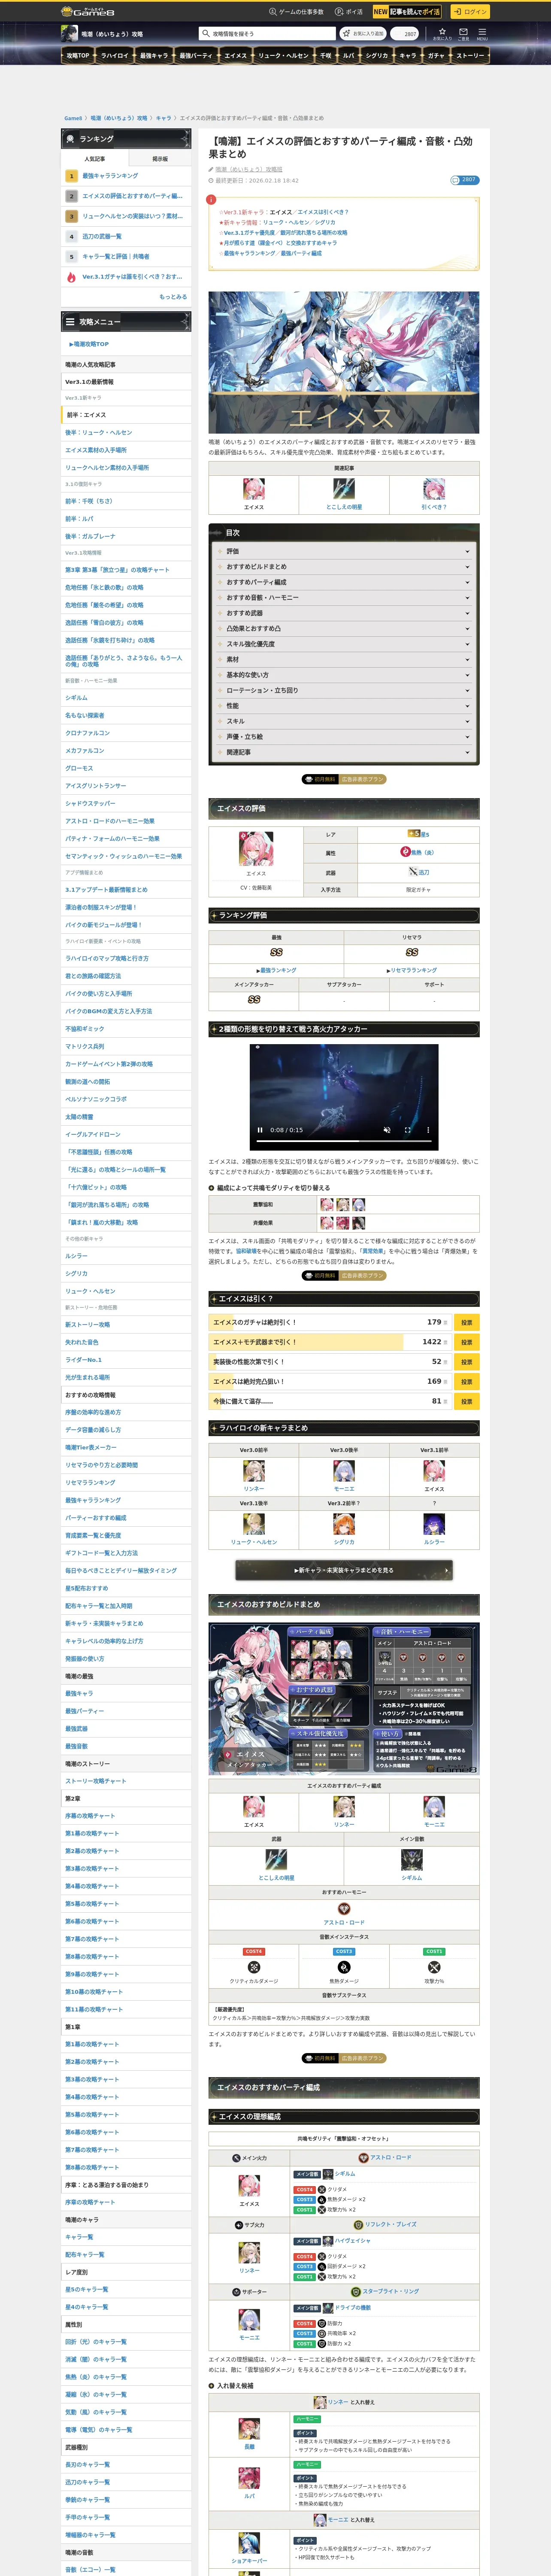Open とこしえの明星 weapon icon in 武器 cell
This screenshot has height=2576, width=551.
[x=276, y=1859]
